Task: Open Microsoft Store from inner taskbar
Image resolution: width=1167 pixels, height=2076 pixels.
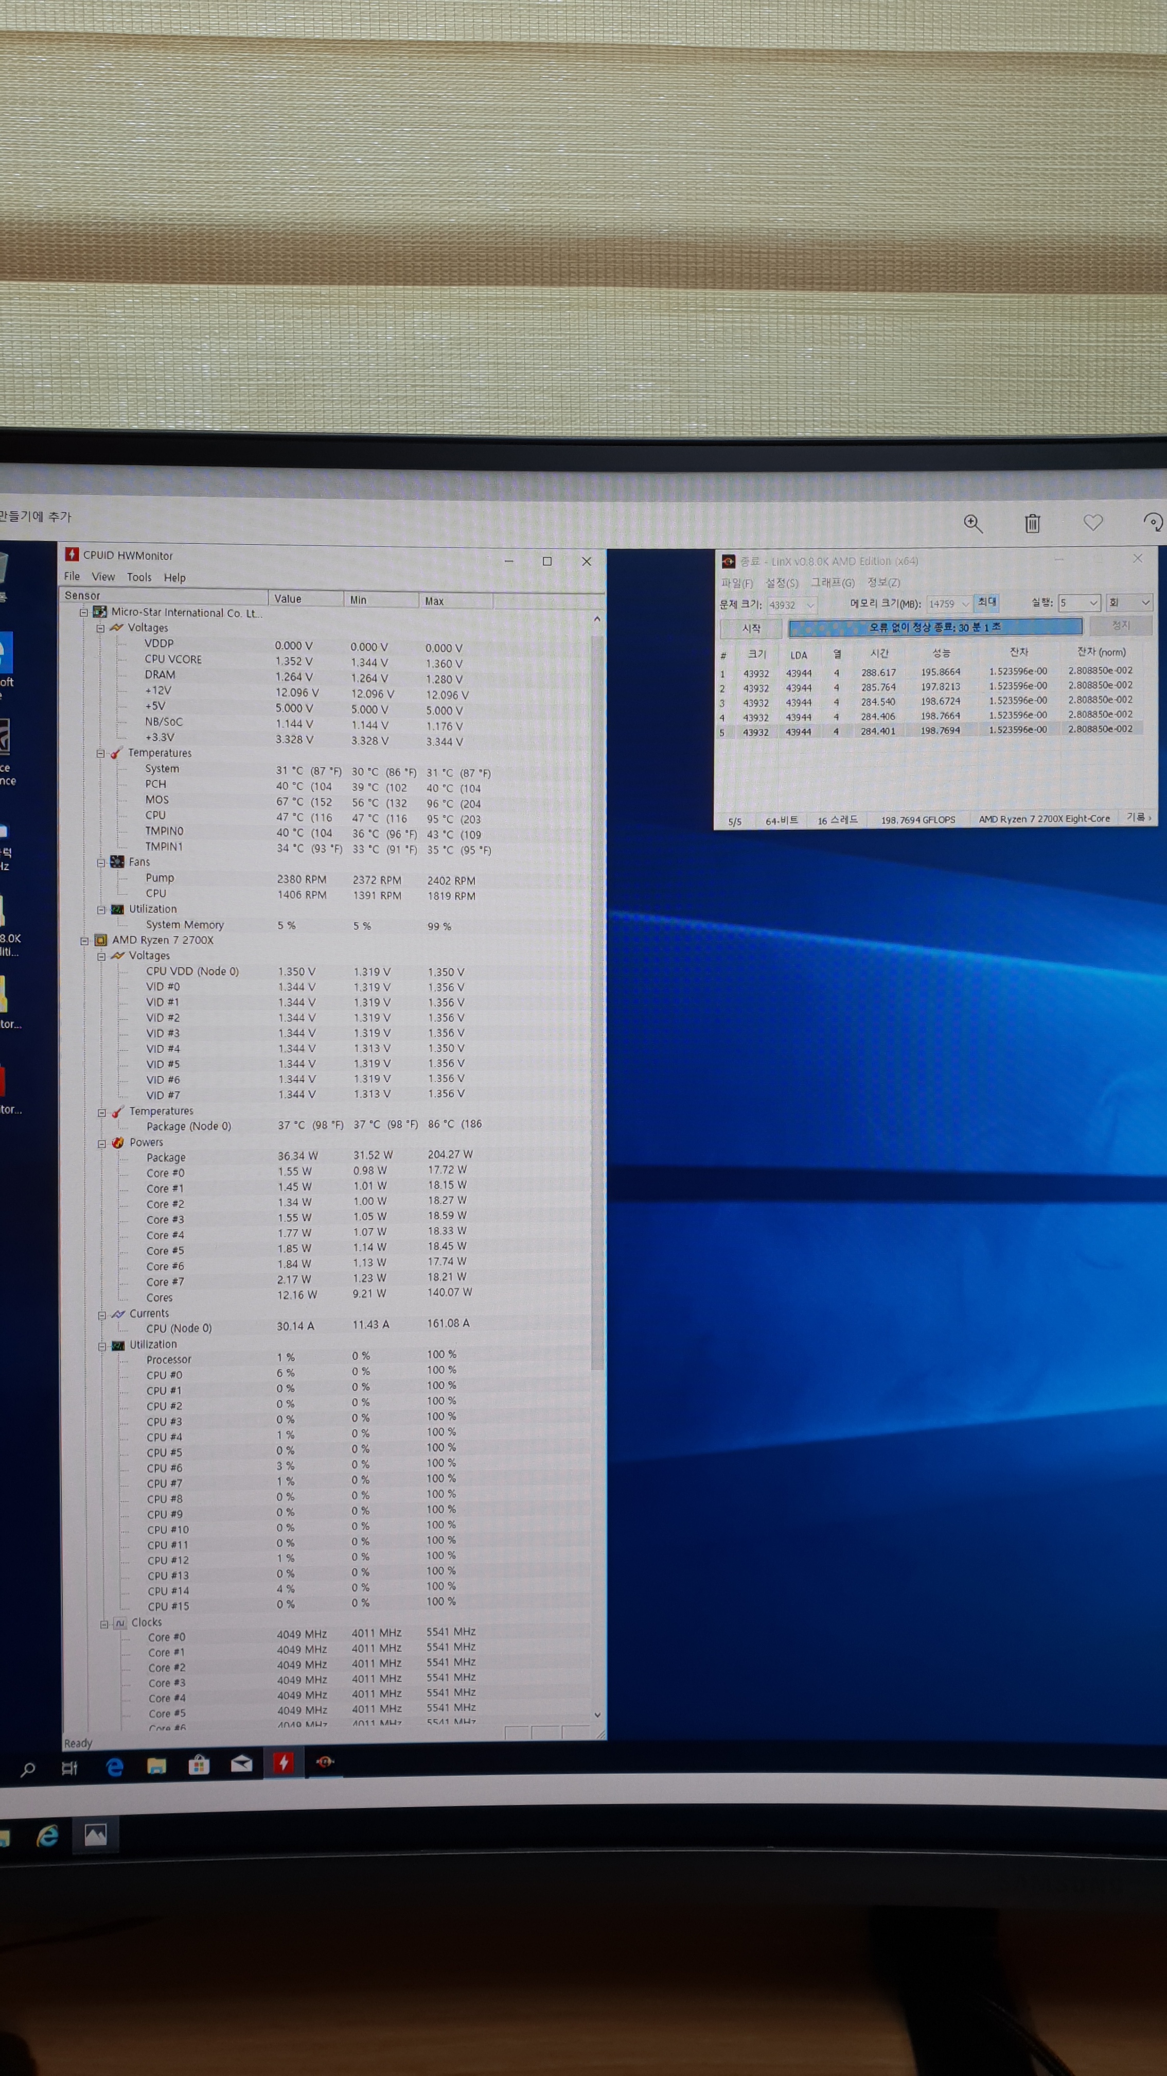Action: tap(198, 1765)
